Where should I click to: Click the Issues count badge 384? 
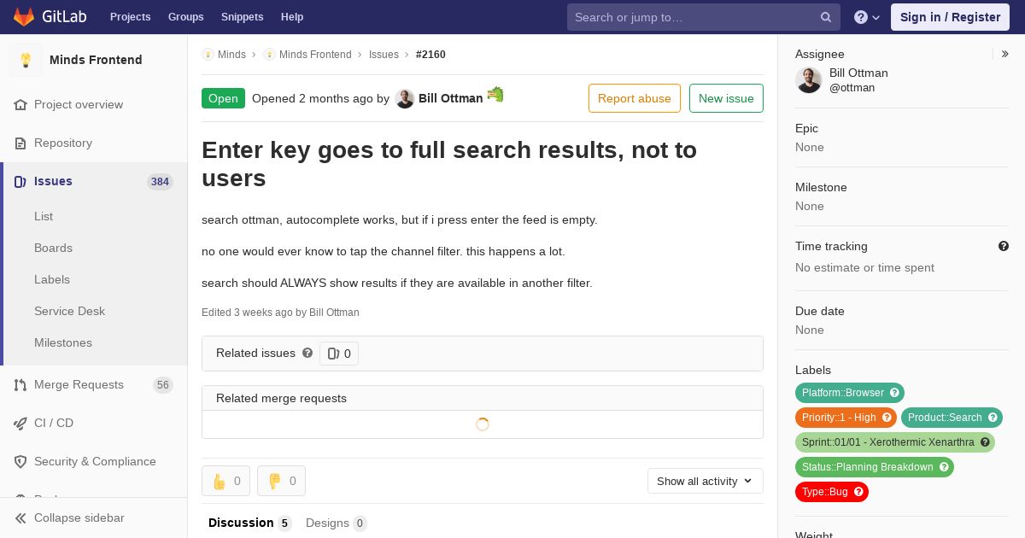[160, 182]
